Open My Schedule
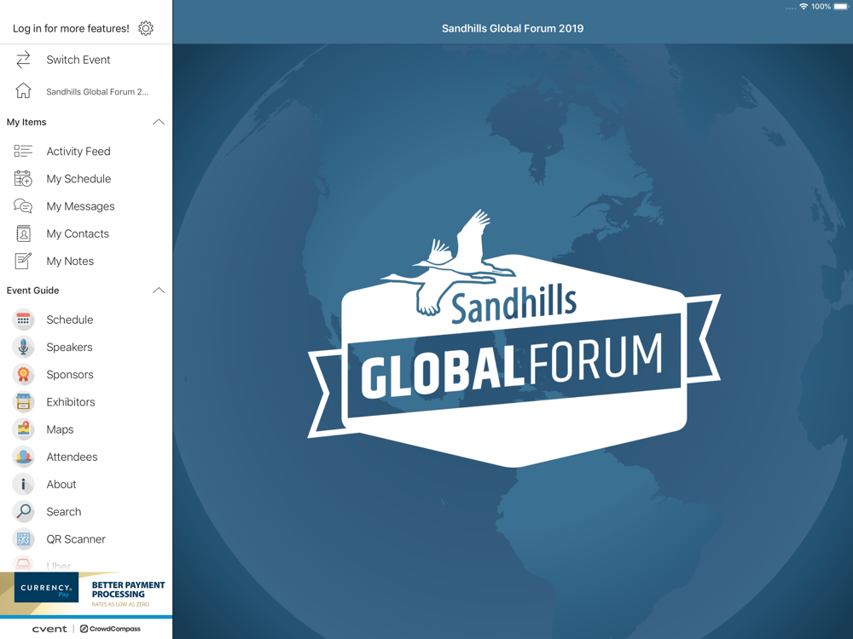 (86, 179)
